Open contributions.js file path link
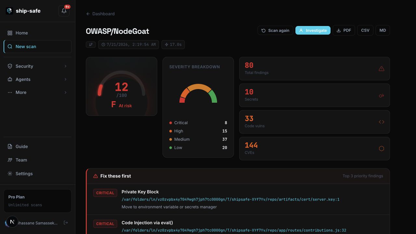Screen dimensions: 416x234 [234, 230]
